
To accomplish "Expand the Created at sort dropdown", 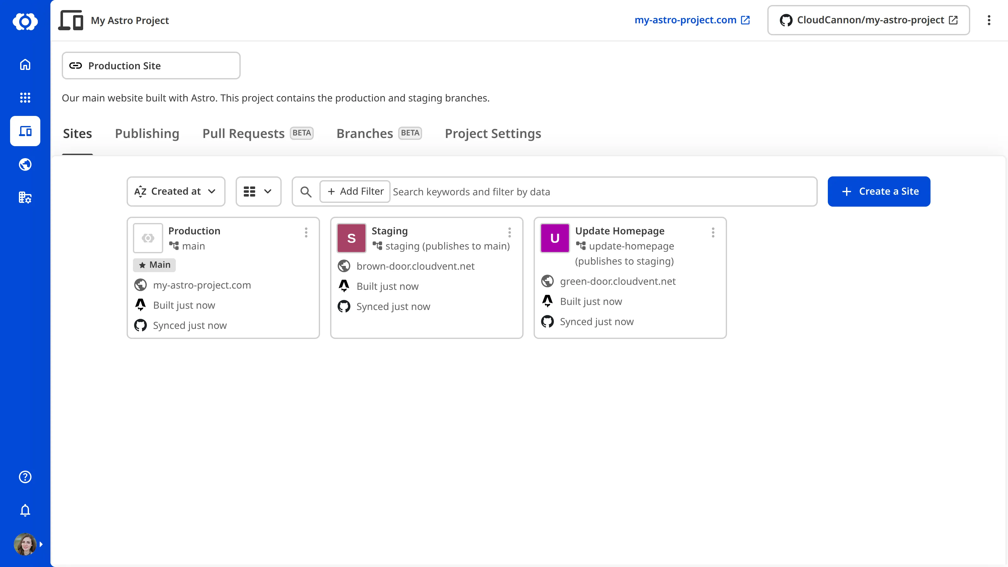I will point(176,191).
